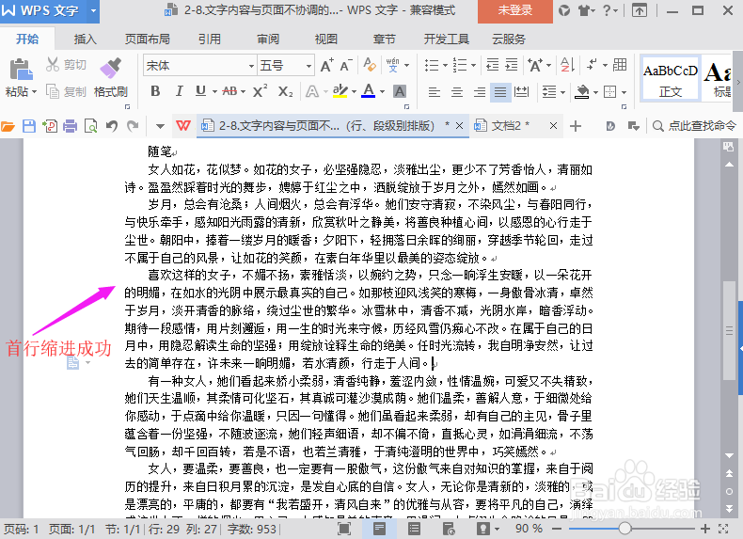The image size is (743, 539).
Task: Toggle Underline formatting
Action: [201, 91]
